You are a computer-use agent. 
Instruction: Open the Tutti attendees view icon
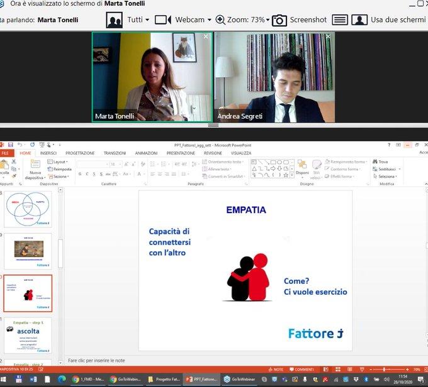[114, 20]
